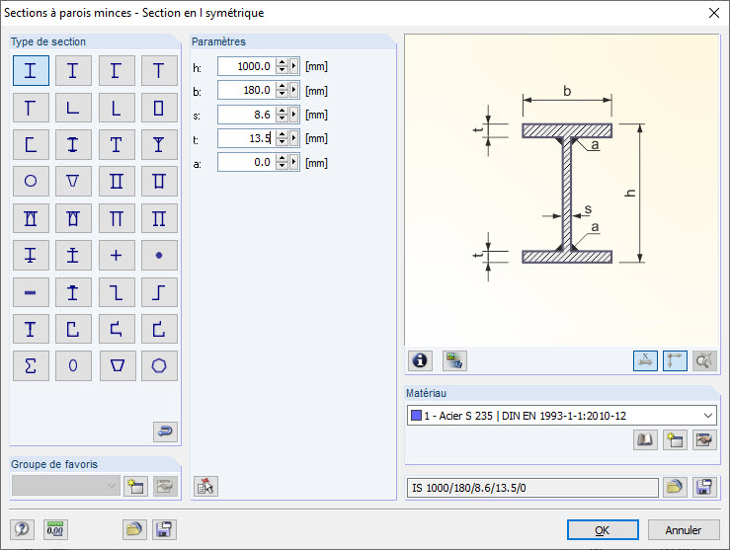The image size is (730, 550).
Task: Select the polygon section type
Action: 159,365
